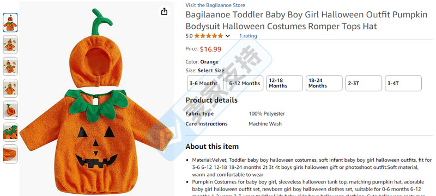Pick the 3-4T size button
Screen dimensions: 436x196
click(x=403, y=83)
